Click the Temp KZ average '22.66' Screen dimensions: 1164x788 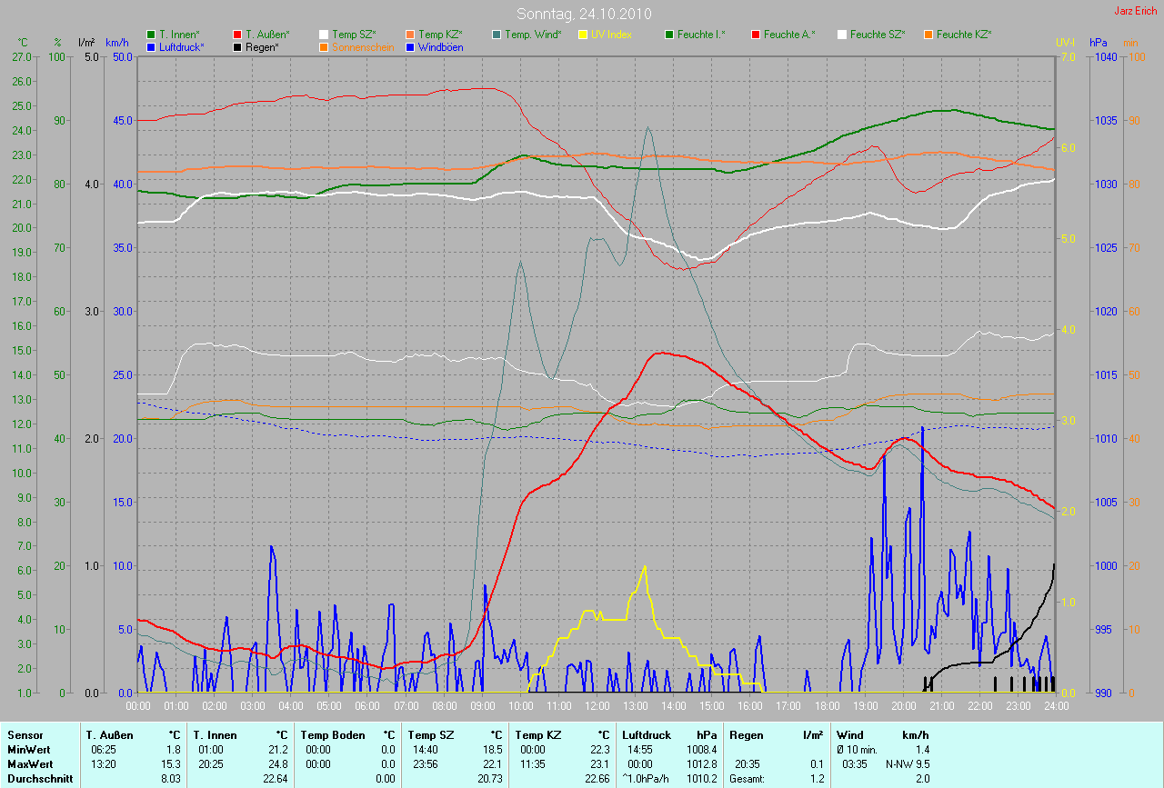point(597,778)
